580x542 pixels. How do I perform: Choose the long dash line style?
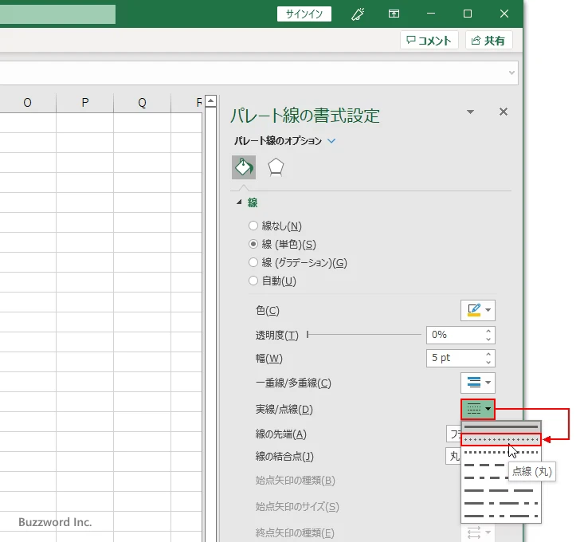click(x=501, y=490)
